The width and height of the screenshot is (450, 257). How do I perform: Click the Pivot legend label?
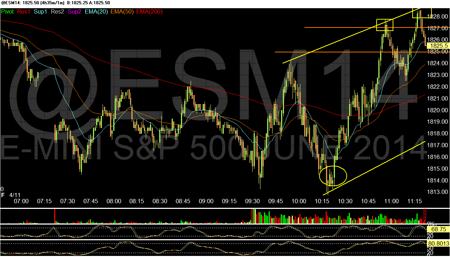coord(7,11)
